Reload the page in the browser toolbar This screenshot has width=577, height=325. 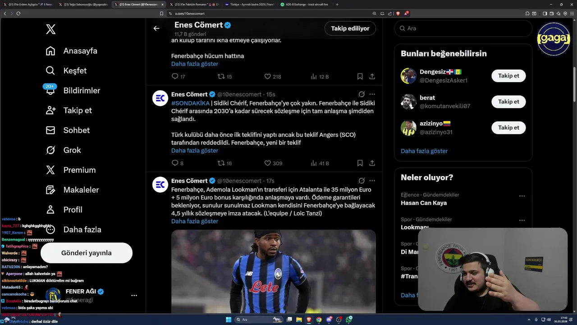point(18,14)
